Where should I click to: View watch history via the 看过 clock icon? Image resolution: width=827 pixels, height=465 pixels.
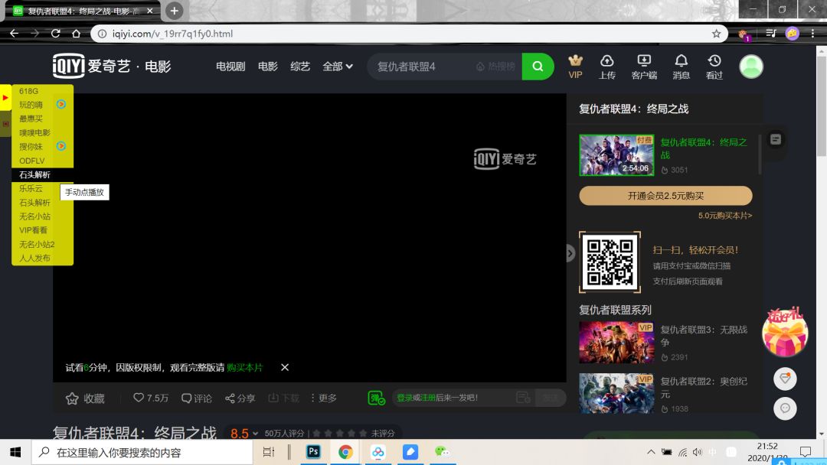pos(714,61)
